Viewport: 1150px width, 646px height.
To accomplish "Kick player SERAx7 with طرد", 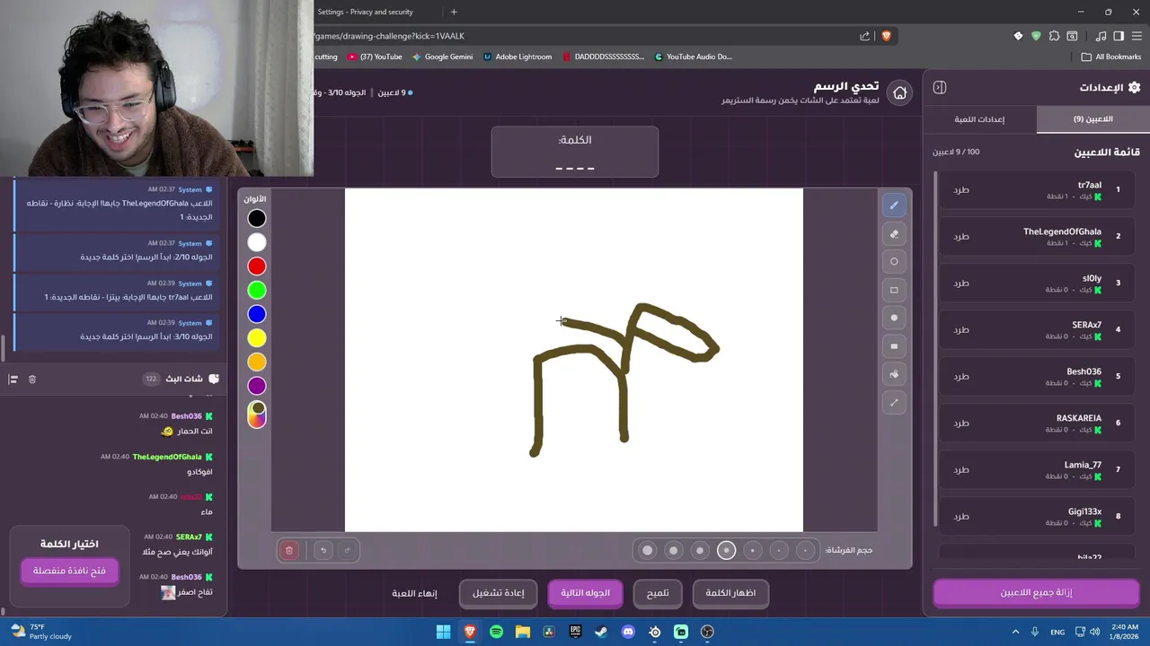I will tap(961, 330).
